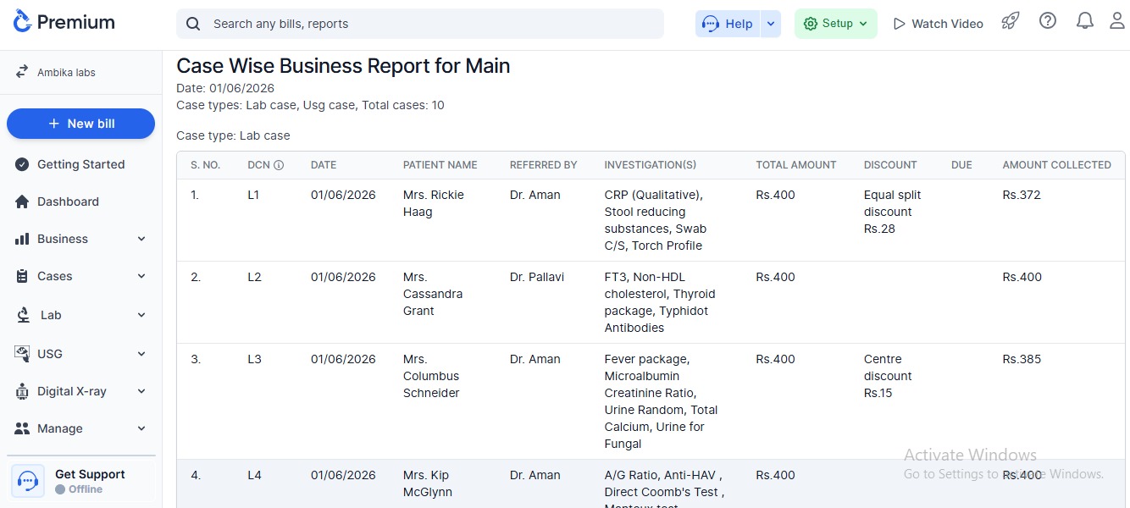
Task: Open the Cases sidebar menu
Action: tap(80, 276)
